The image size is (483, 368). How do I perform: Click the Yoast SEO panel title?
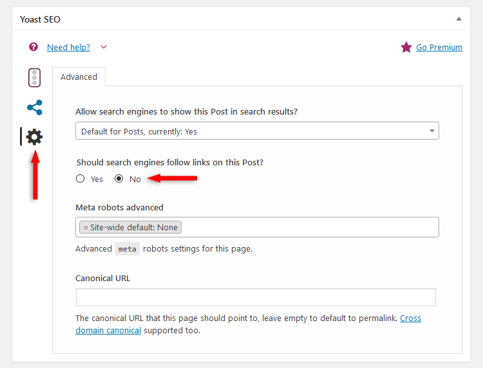click(40, 19)
